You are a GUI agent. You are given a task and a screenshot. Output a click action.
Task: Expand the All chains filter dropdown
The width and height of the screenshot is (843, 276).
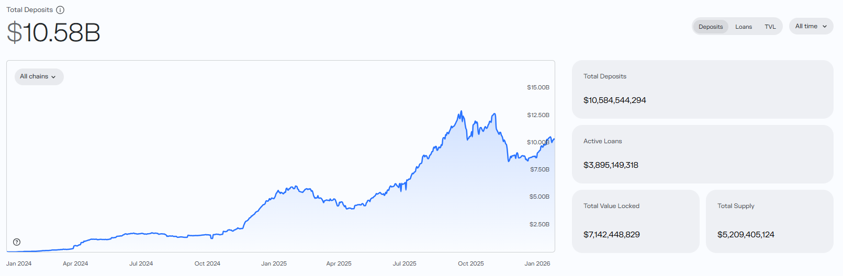pos(39,77)
